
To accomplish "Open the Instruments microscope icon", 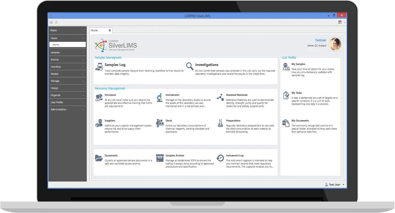I will click(x=159, y=97).
